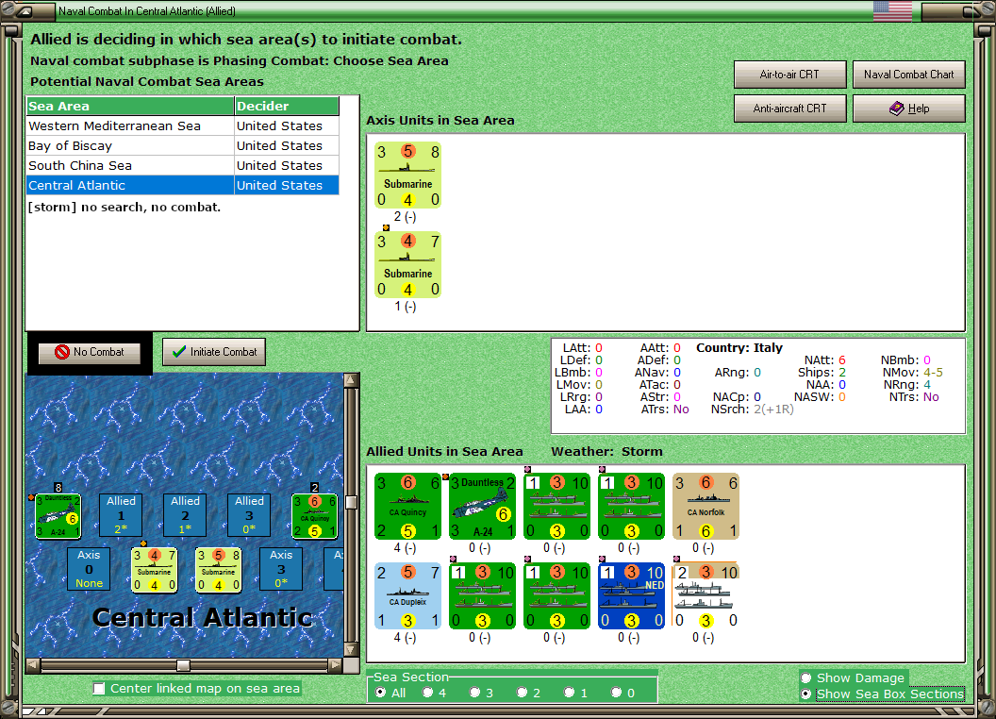This screenshot has height=719, width=996.
Task: Click the title bar arrow icon
Action: pos(25,10)
